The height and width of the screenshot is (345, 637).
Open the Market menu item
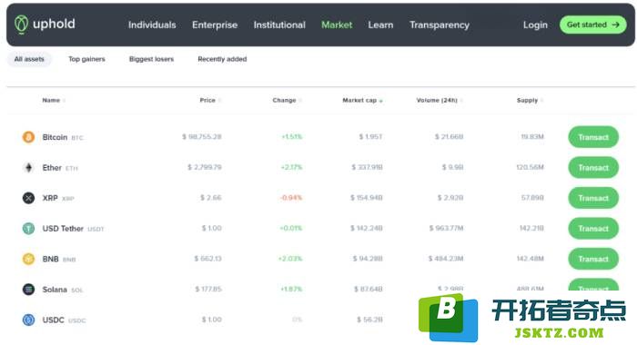click(x=337, y=25)
